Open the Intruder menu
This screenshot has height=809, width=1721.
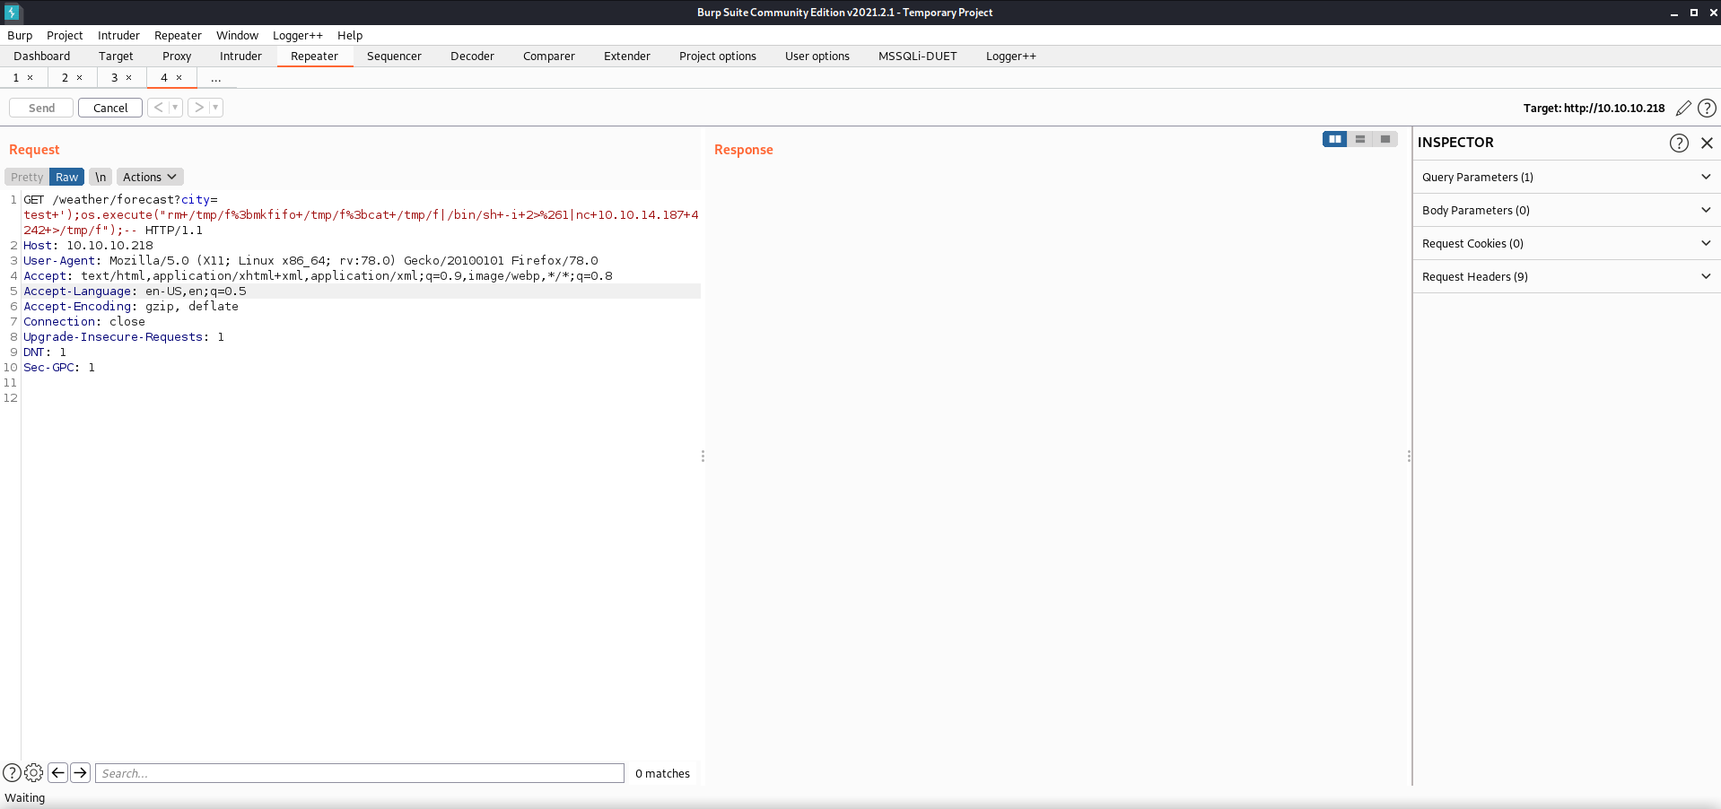pos(118,36)
